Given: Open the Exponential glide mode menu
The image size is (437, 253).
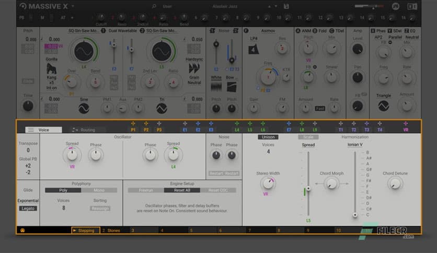Looking at the screenshot, I should point(28,201).
